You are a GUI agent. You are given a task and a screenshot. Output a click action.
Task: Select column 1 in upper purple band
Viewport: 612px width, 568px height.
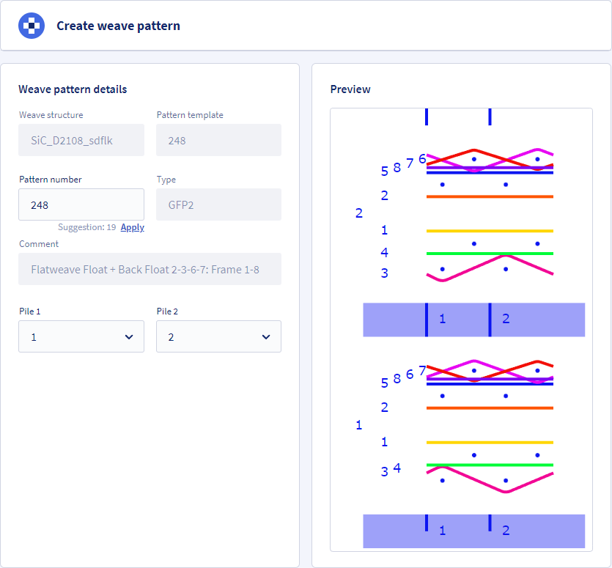[x=442, y=319]
